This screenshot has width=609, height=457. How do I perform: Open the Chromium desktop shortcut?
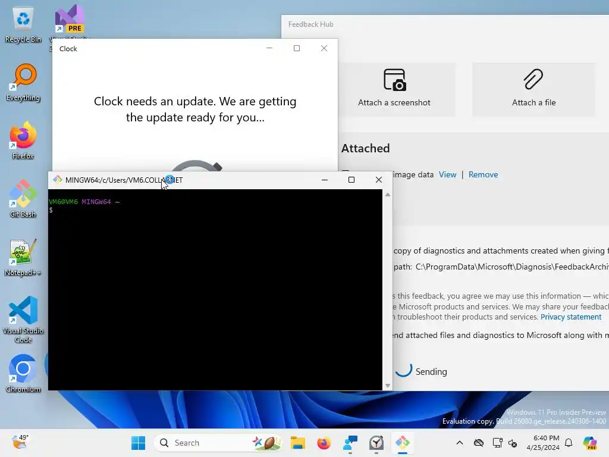point(23,374)
